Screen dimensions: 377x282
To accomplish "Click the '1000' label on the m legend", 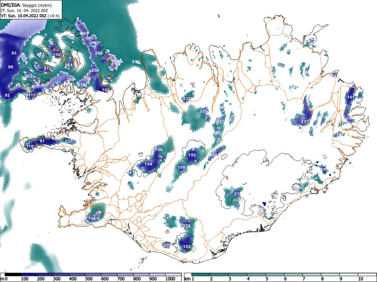I will [x=170, y=279].
